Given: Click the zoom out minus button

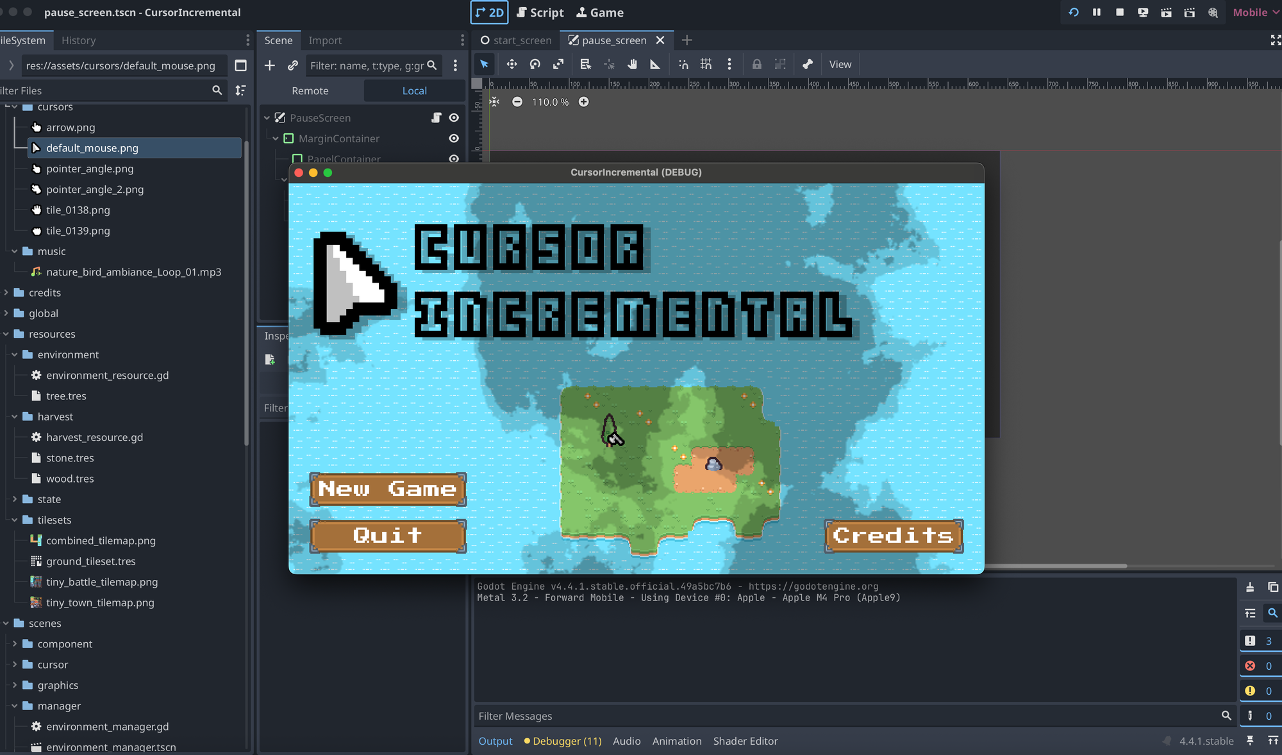Looking at the screenshot, I should [517, 102].
